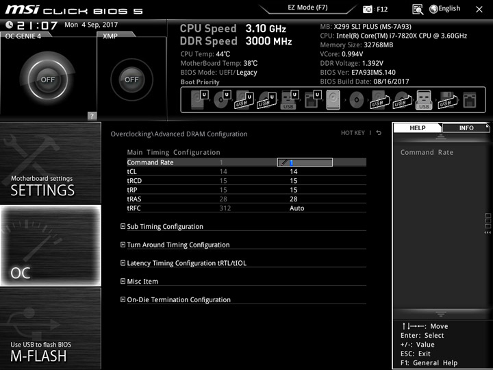This screenshot has height=370, width=493.
Task: Click the tRP value 15 field
Action: pos(294,190)
